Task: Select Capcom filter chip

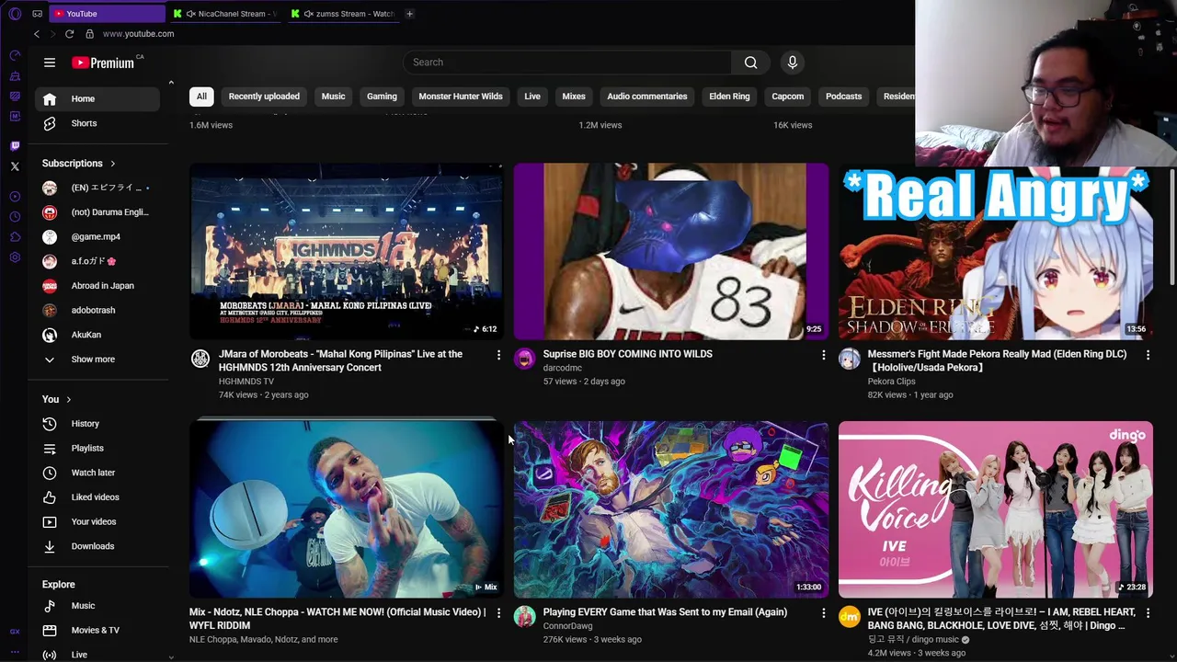Action: coord(787,97)
